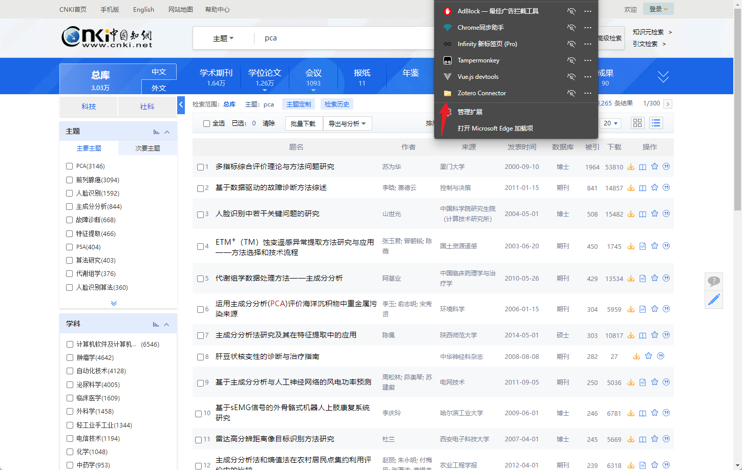The width and height of the screenshot is (742, 470).
Task: Select the 社科 category tab
Action: coord(147,106)
